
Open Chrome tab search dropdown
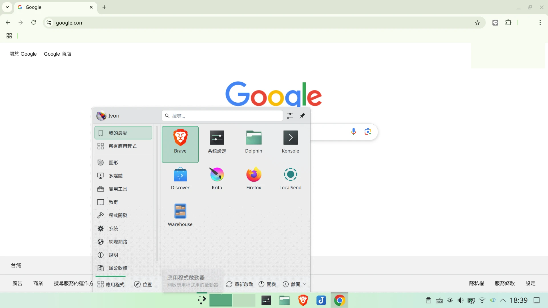tap(7, 7)
